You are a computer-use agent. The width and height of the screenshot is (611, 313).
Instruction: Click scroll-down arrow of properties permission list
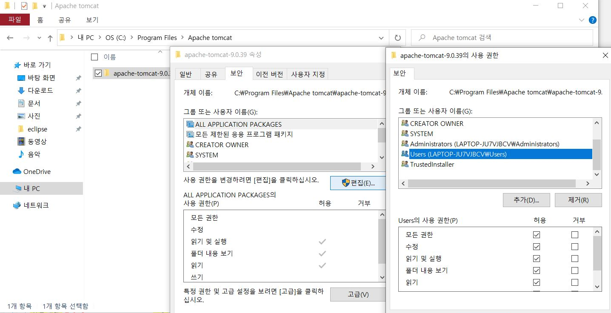382,277
